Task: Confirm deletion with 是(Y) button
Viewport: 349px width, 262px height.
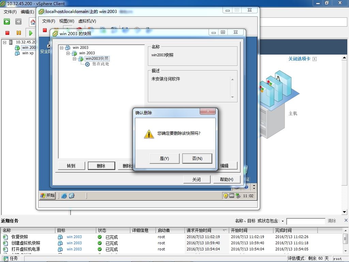Action: (x=165, y=158)
